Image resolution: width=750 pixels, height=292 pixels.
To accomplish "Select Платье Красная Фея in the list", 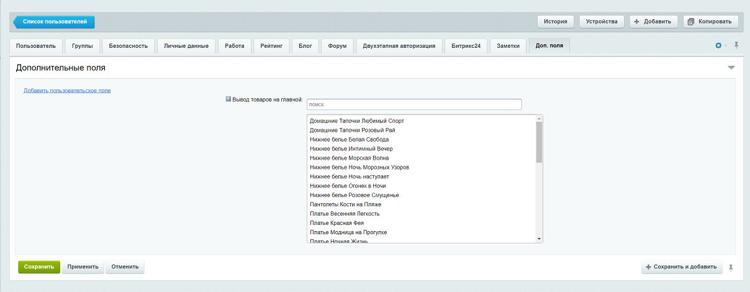I will pos(337,223).
